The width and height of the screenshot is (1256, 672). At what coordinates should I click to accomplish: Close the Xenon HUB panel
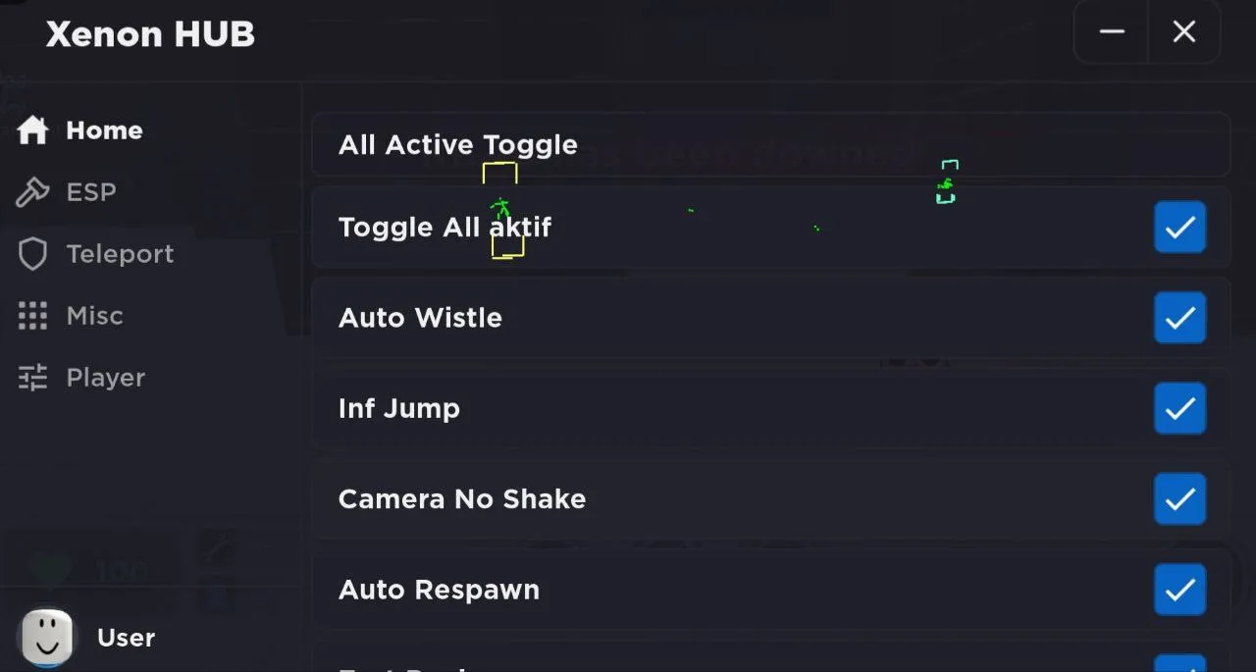1184,32
